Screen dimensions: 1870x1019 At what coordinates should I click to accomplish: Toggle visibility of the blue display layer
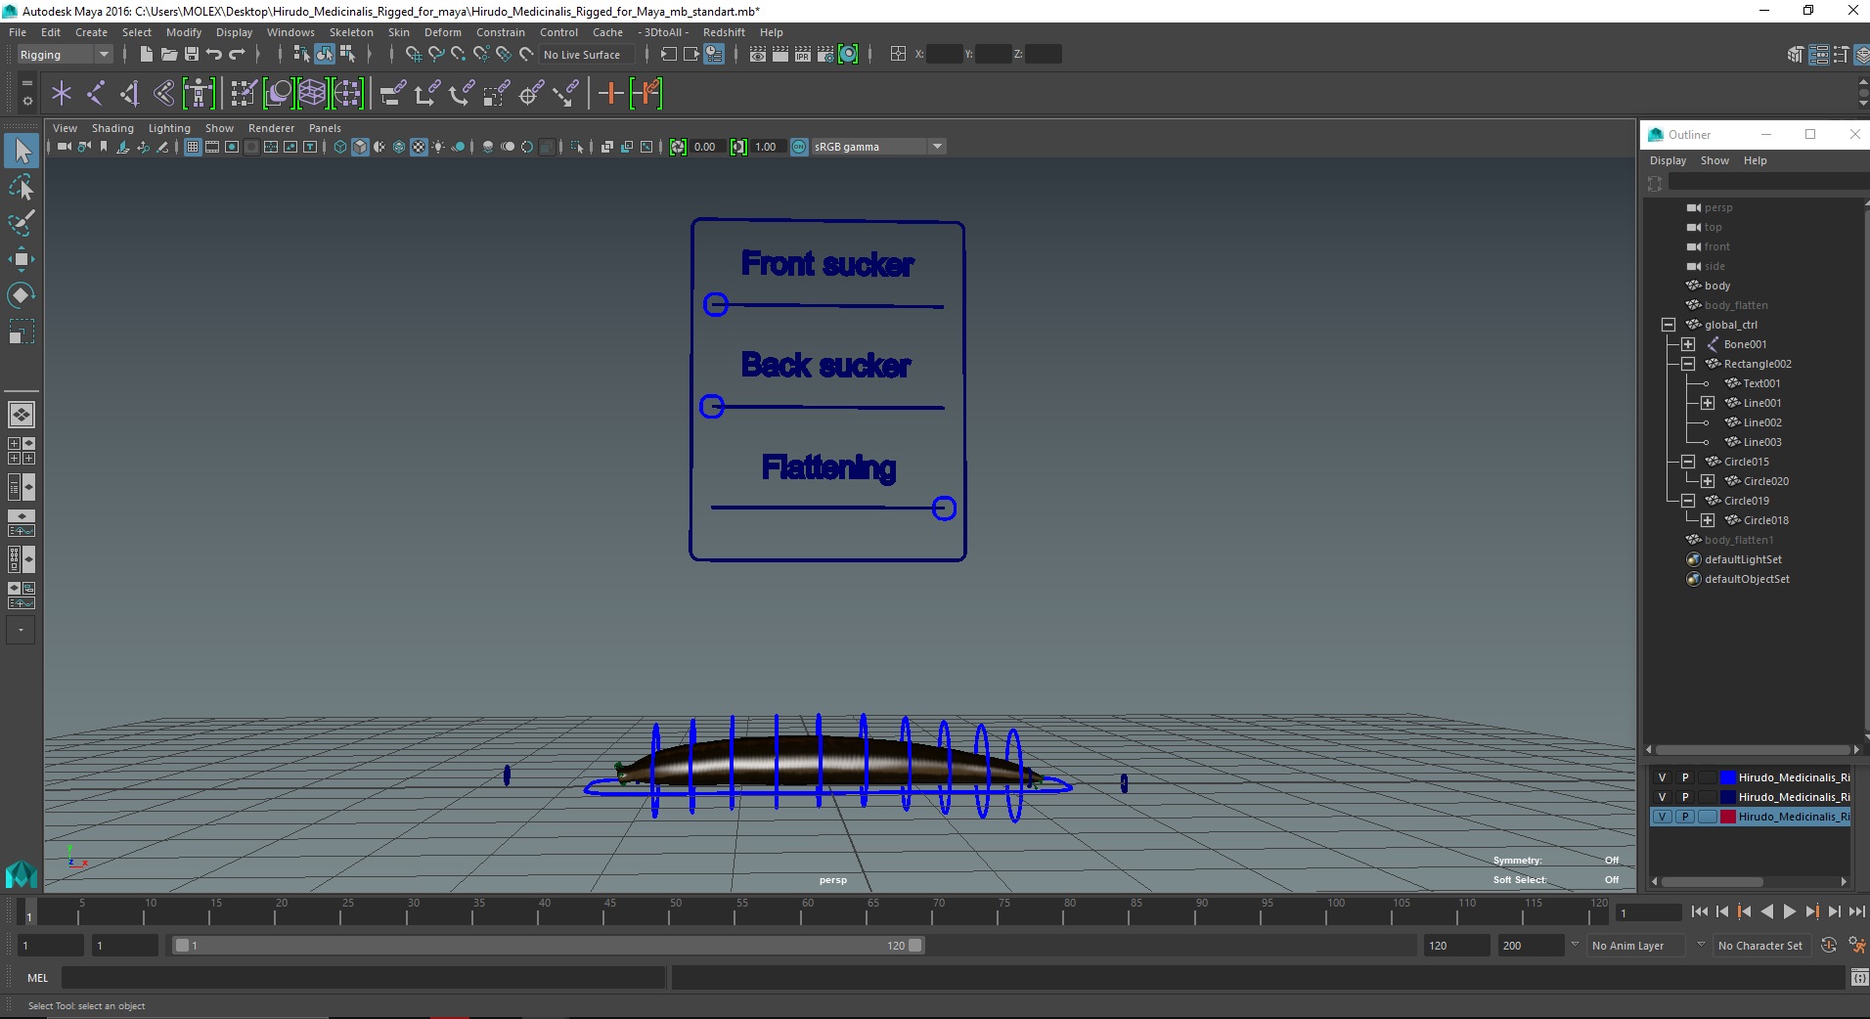pos(1662,777)
